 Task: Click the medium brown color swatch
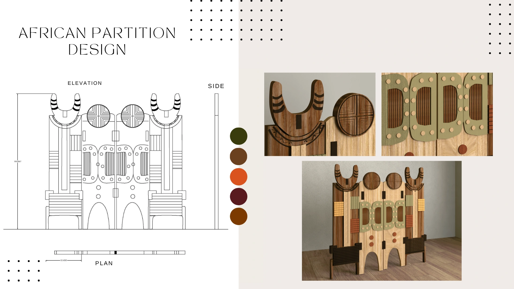239,157
